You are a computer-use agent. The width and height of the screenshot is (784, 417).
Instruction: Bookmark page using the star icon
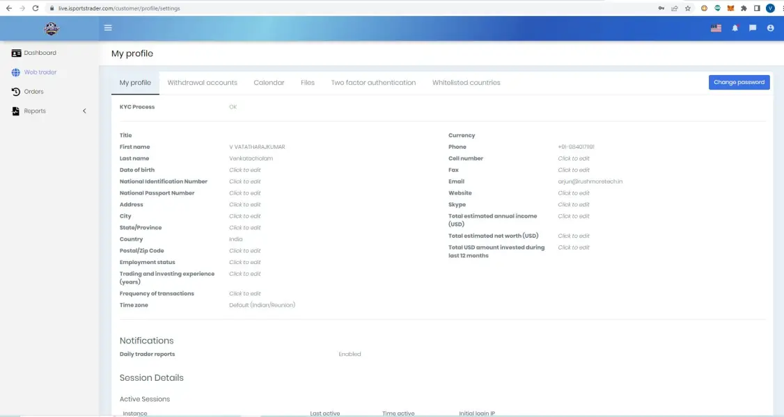[x=688, y=8]
